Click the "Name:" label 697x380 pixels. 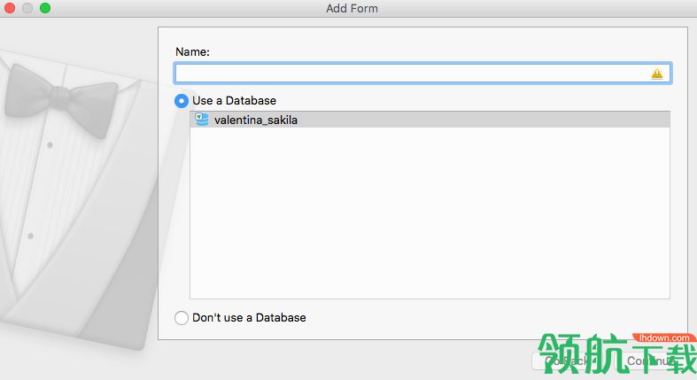tap(192, 52)
